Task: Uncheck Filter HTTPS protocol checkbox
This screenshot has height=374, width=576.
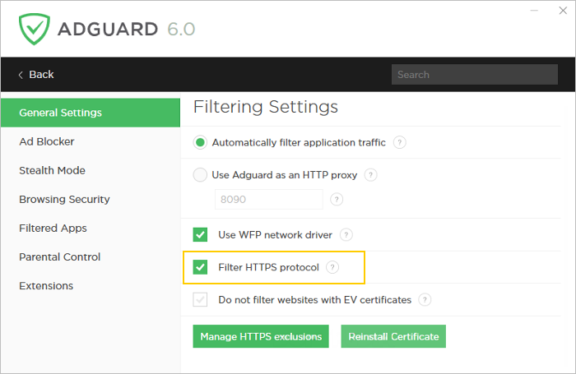Action: (x=200, y=267)
